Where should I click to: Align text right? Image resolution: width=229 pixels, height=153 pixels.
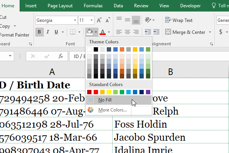click(x=136, y=32)
